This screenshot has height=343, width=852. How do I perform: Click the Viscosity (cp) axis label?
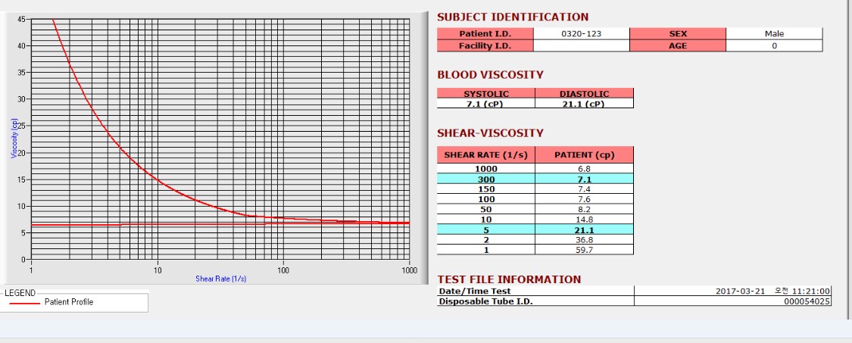point(14,138)
